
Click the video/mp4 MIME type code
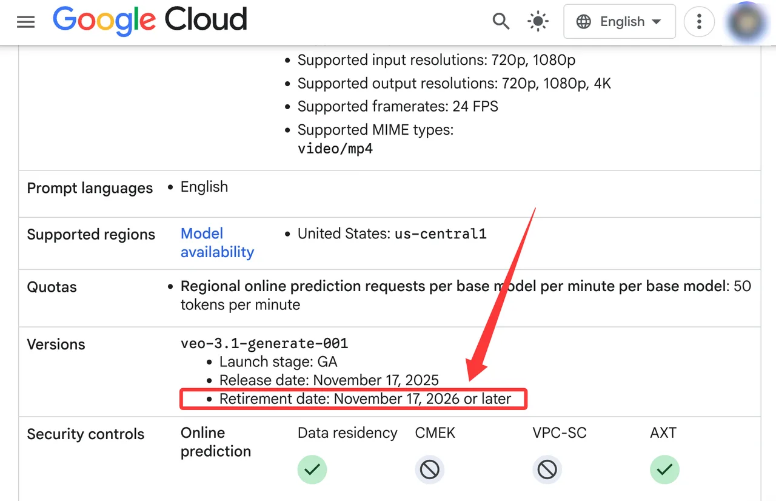[x=335, y=148]
